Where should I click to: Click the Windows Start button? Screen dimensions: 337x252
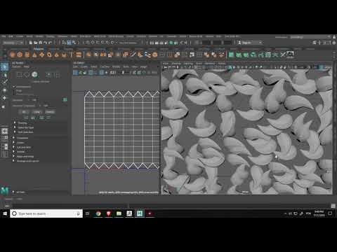(5, 213)
